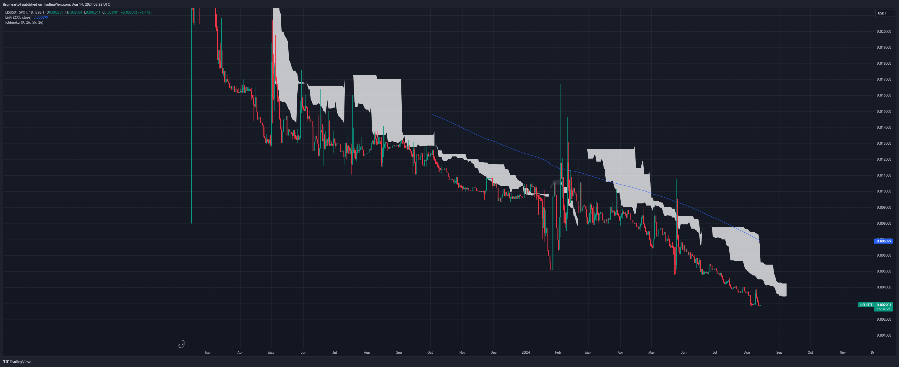899x367 pixels.
Task: Click the 0.019000 price axis label
Action: [x=884, y=48]
